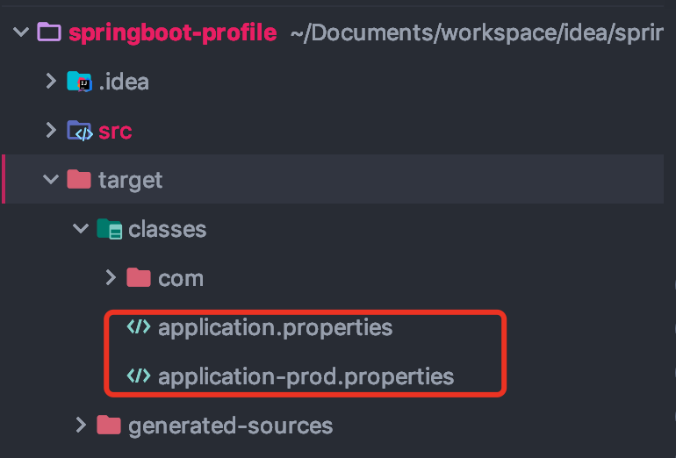Click the application.properties file type icon
The image size is (676, 458).
[139, 328]
